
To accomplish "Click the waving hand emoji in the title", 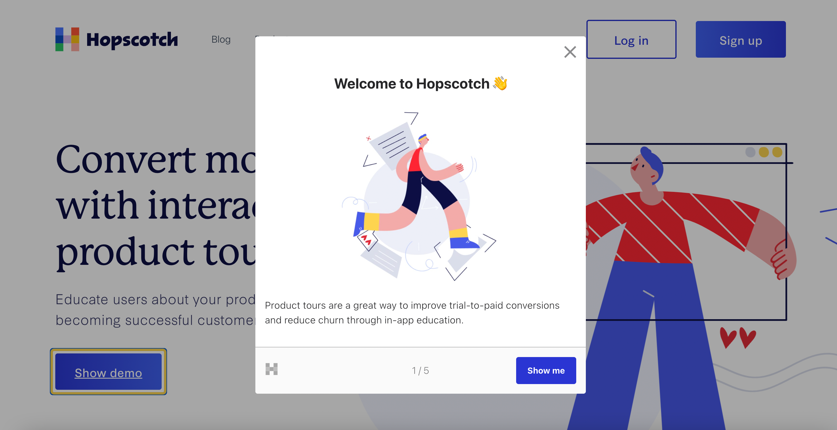I will 501,83.
